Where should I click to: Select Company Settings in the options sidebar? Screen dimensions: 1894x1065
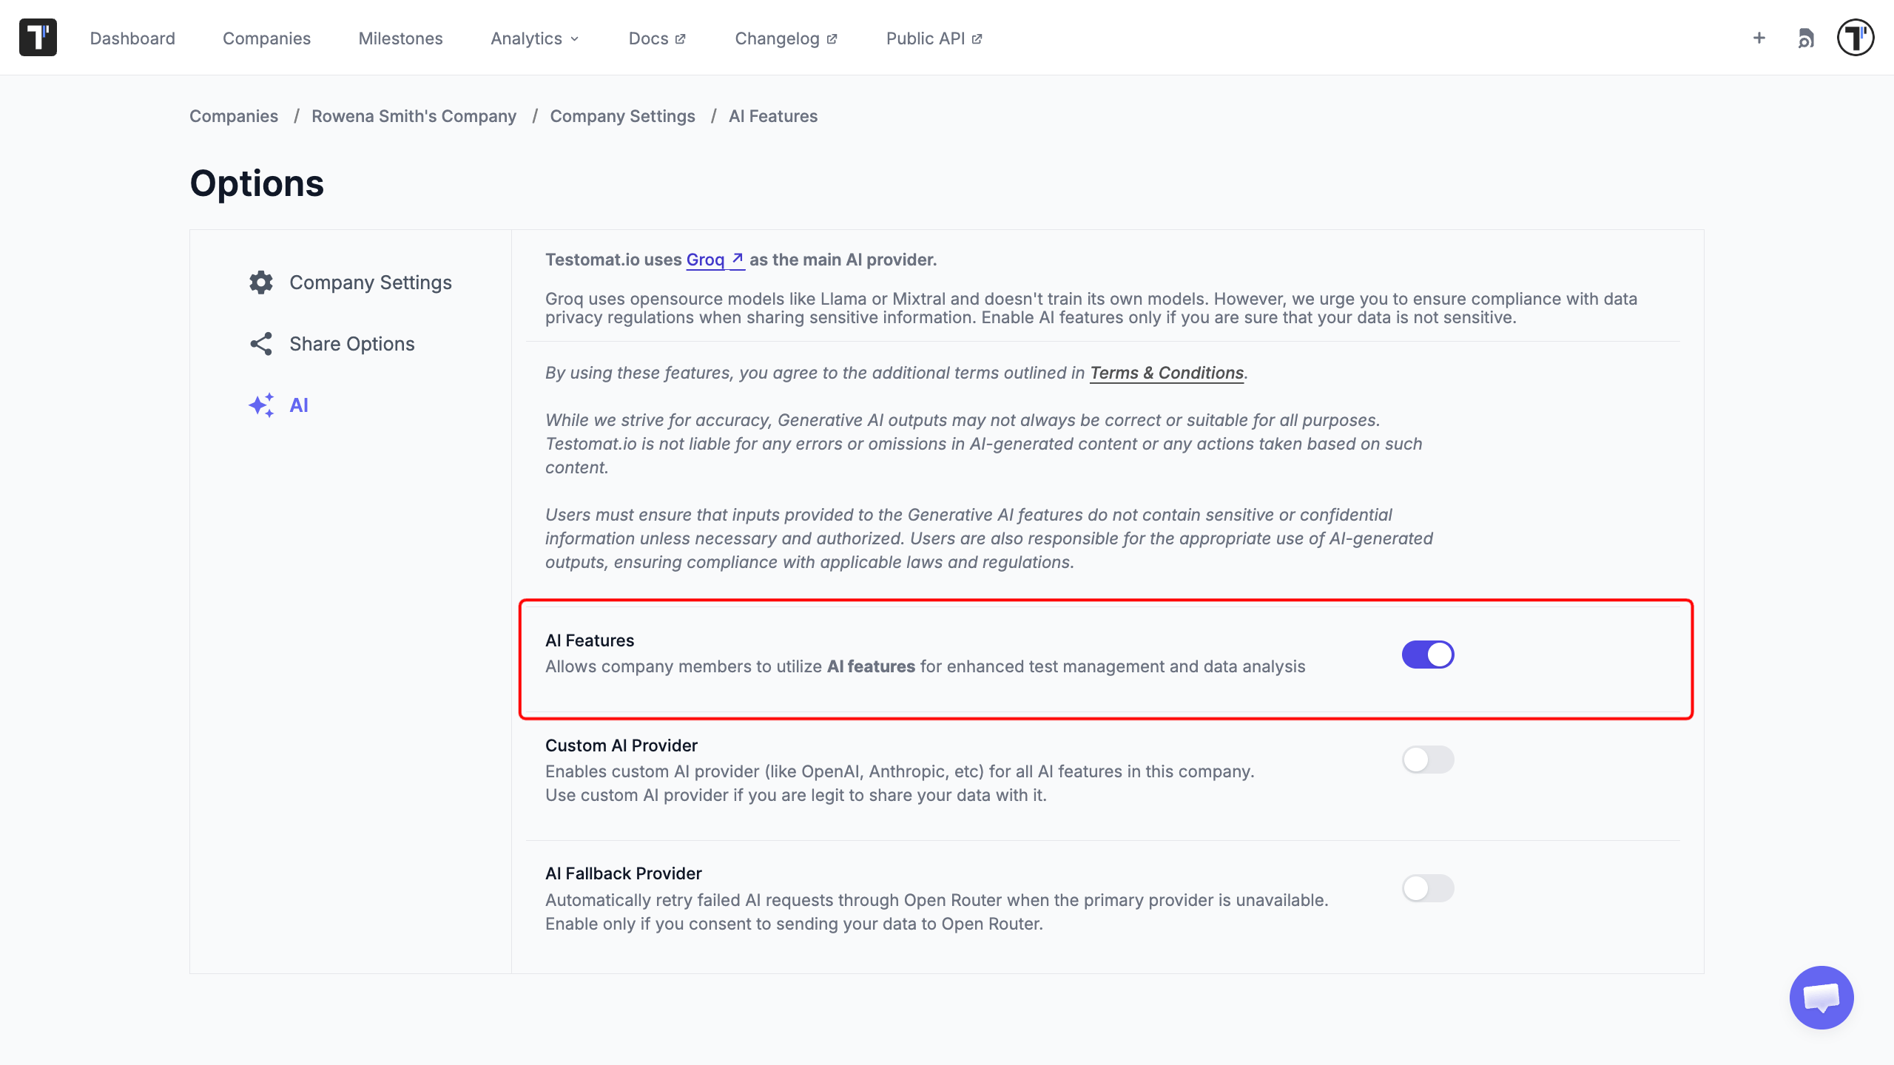tap(350, 283)
